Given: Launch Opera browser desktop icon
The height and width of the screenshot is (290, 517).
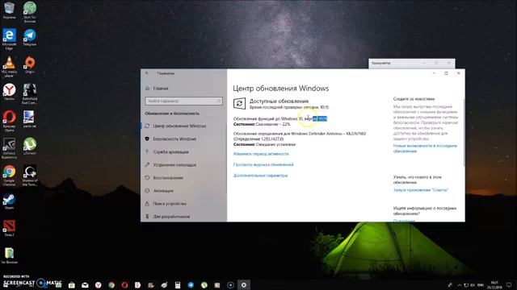Looking at the screenshot, I should click(9, 121).
